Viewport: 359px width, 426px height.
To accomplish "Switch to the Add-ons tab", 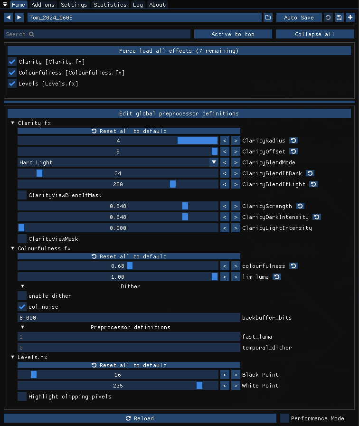I will pos(43,5).
